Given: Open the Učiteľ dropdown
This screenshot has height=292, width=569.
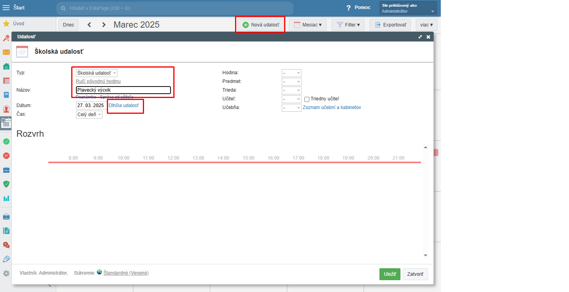Looking at the screenshot, I should tap(291, 99).
